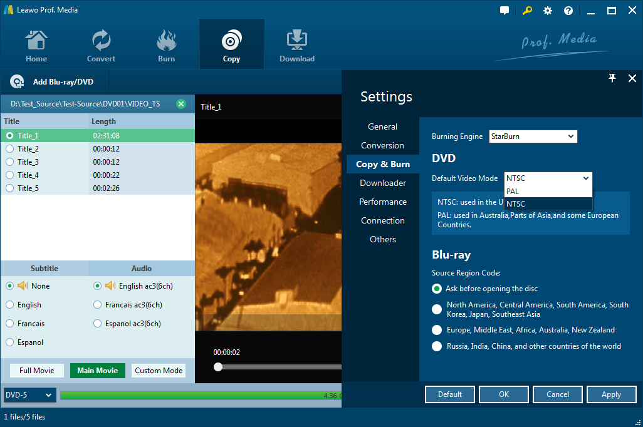Open the feedback chat bubble icon
The image size is (643, 427).
tap(504, 11)
